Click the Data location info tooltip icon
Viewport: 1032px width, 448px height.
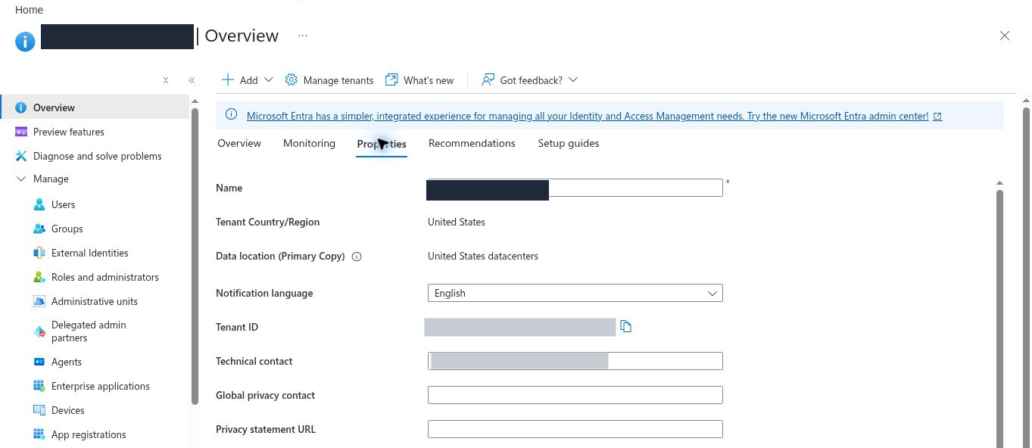(x=357, y=257)
